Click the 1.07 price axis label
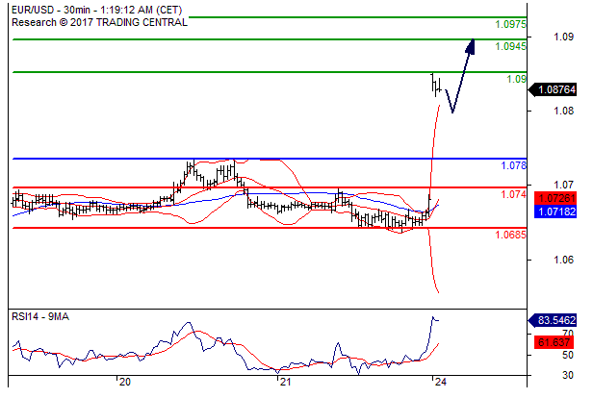 (x=563, y=185)
